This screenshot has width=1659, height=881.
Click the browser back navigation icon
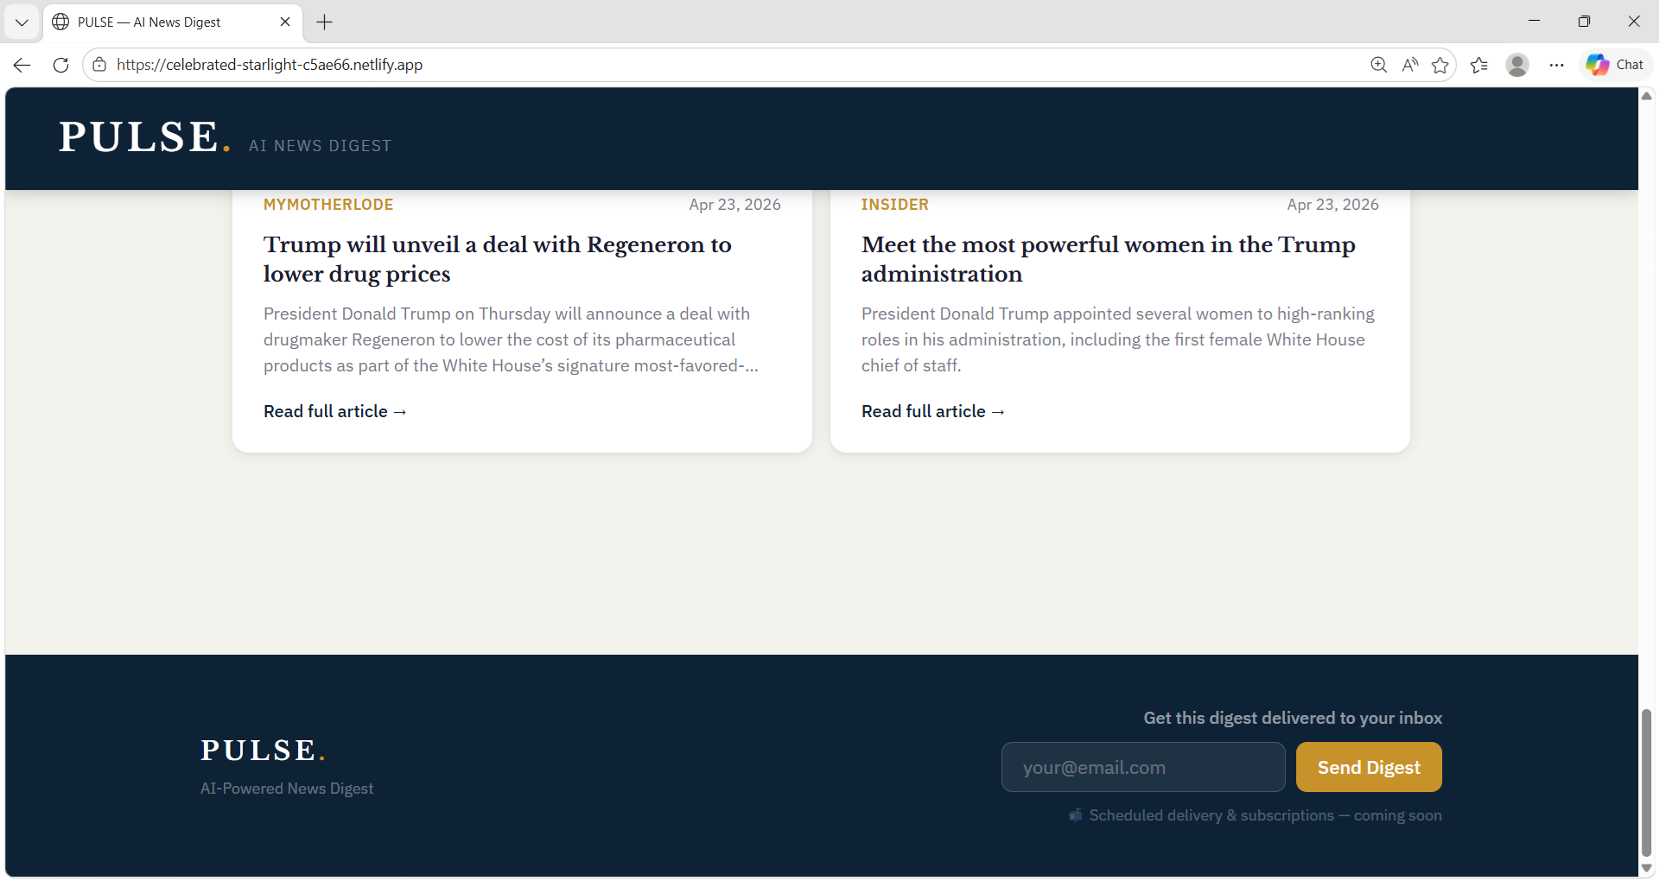(x=21, y=65)
